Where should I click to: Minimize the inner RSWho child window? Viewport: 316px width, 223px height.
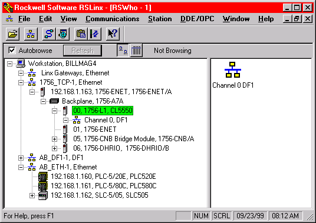[x=287, y=19]
